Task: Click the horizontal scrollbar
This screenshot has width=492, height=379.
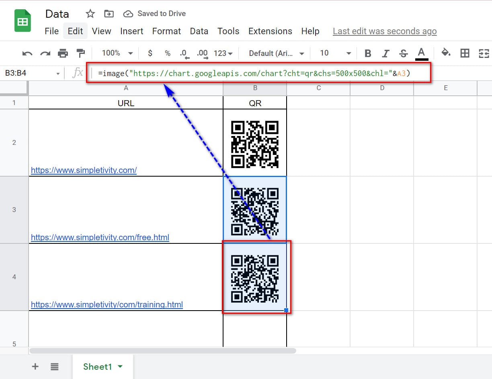Action: (163, 351)
